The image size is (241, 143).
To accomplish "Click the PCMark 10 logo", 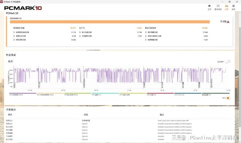I will [x=23, y=8].
